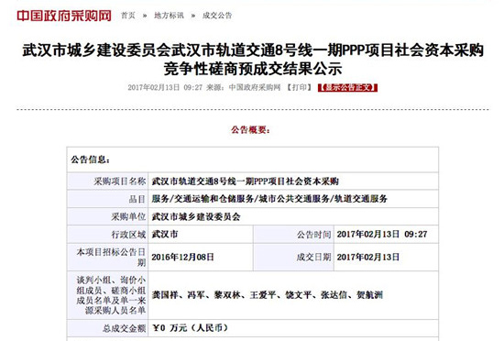Click the red 公告概要 heading
Viewport: 504px width, 341px height.
[x=251, y=130]
